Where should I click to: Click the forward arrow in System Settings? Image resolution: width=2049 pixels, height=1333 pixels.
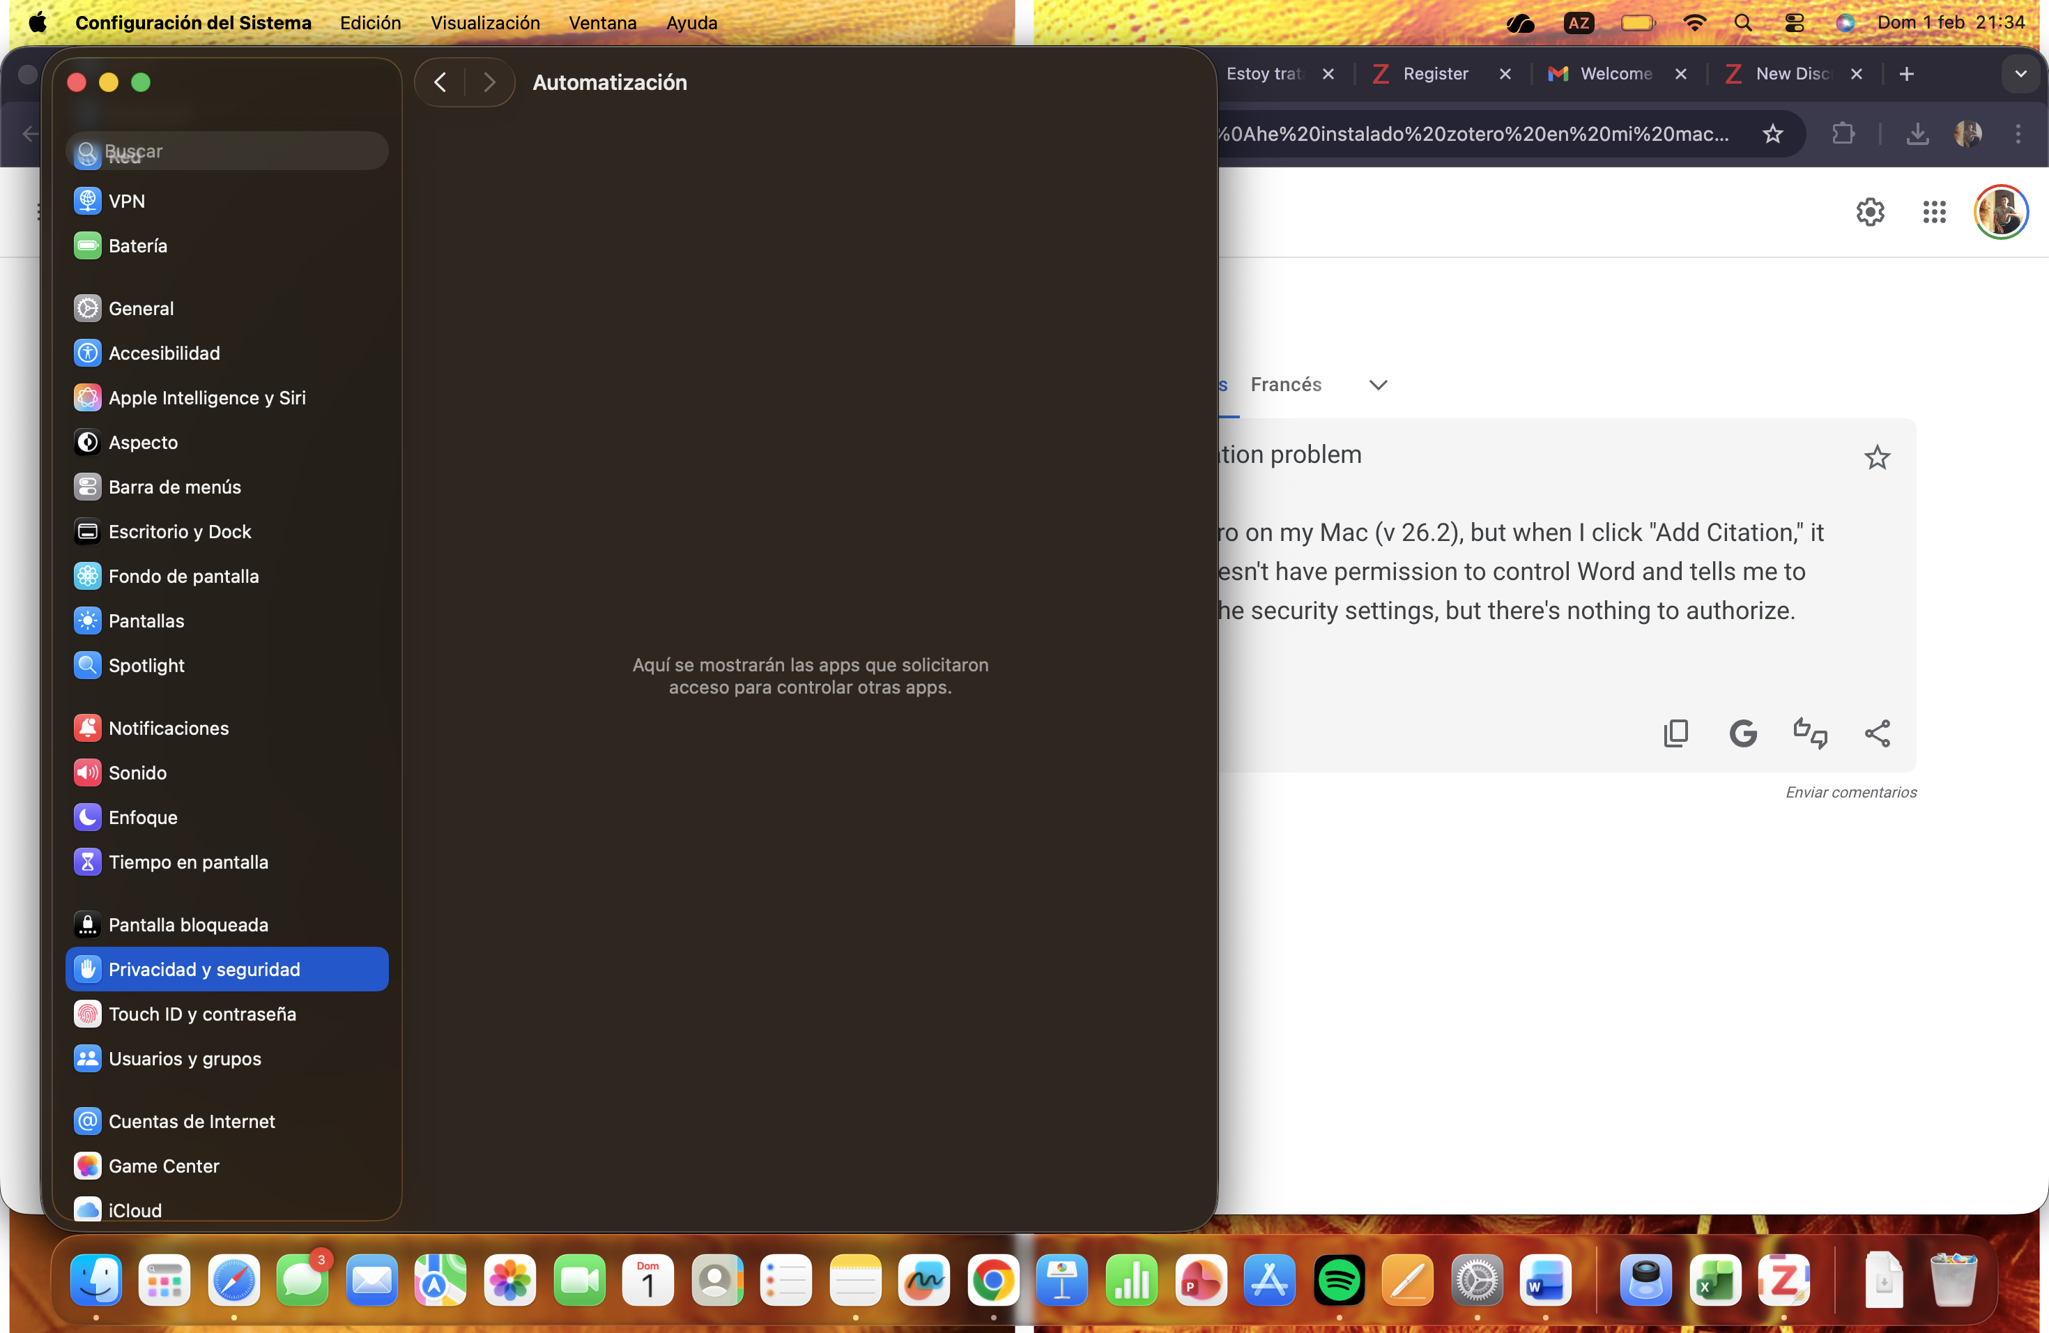point(489,83)
